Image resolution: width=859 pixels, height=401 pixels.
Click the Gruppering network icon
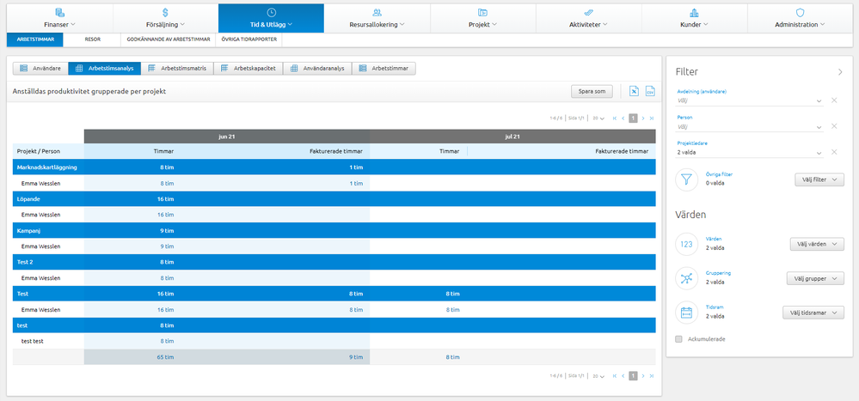tap(686, 278)
